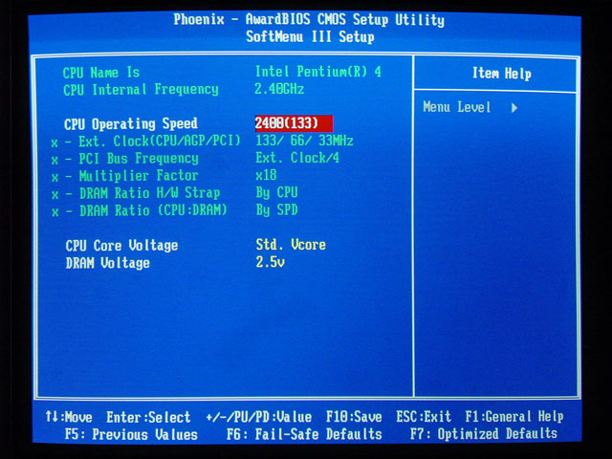Screen dimensions: 612x459
Task: Click the 2.5v DRAM voltage value
Action: (270, 262)
